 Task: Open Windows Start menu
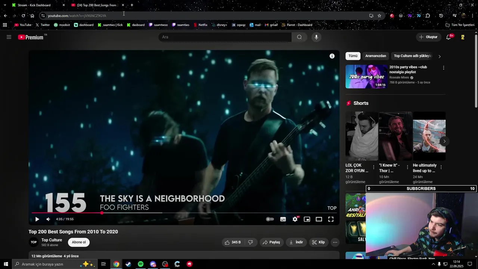point(6,264)
